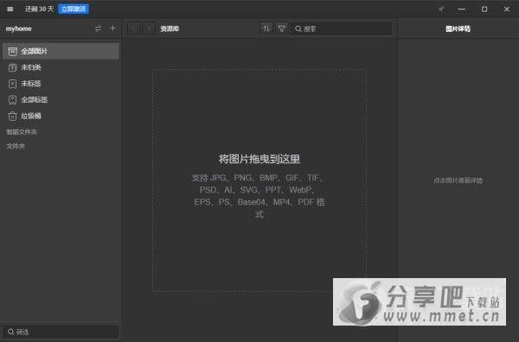The image size is (519, 342).
Task: Switch library via arrows icon beside myhome
Action: click(x=98, y=28)
